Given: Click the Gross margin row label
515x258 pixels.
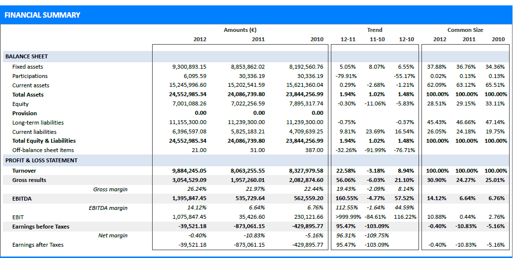Looking at the screenshot, I should (x=110, y=189).
